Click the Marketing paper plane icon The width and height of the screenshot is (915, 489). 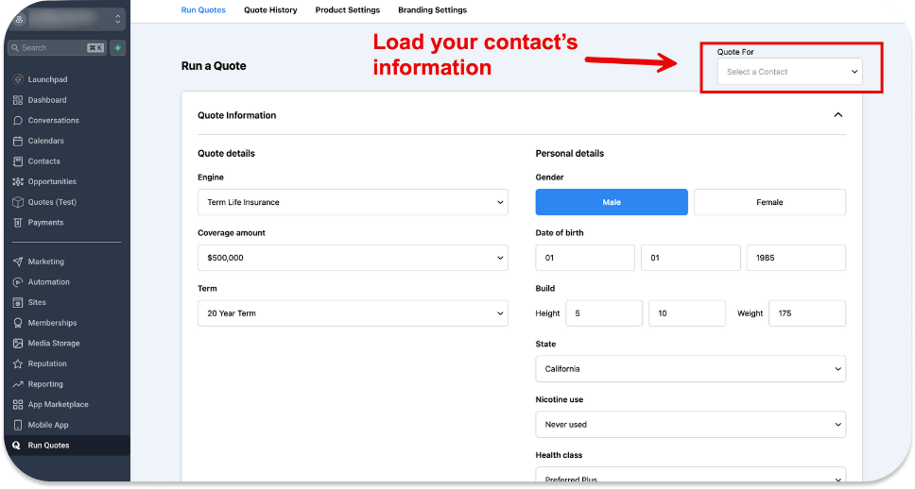18,261
